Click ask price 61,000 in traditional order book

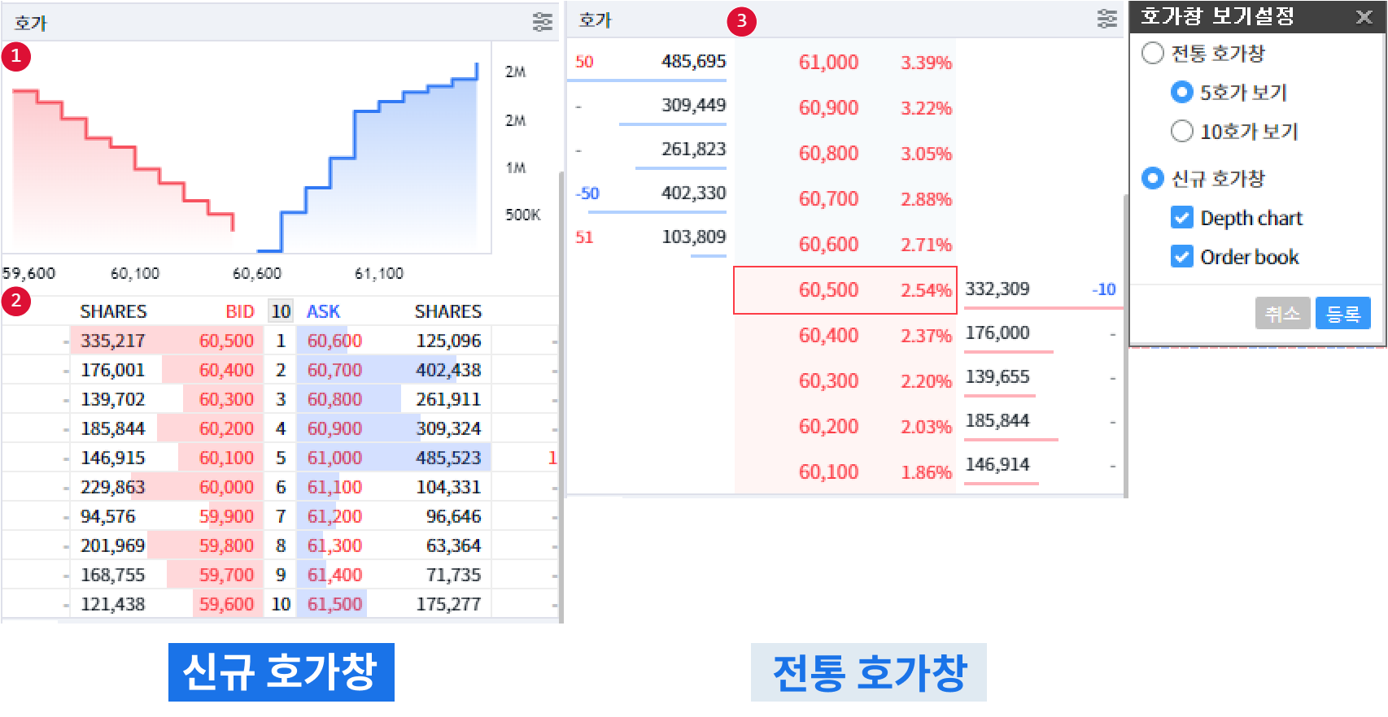(x=828, y=63)
